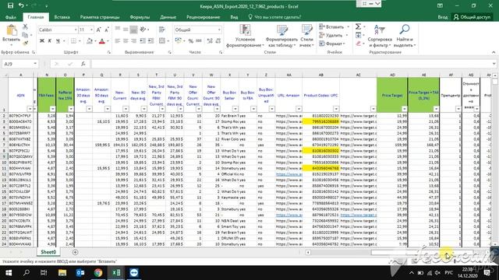The height and width of the screenshot is (280, 499).
Task: Click the AutoSum sigma icon
Action: coord(358,26)
